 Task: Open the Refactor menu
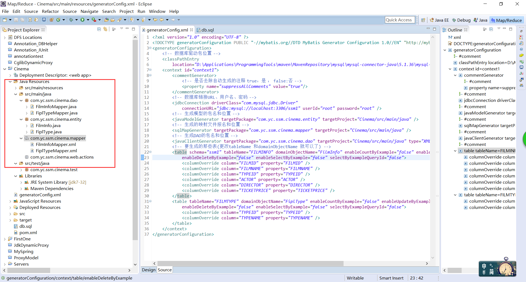[x=50, y=11]
